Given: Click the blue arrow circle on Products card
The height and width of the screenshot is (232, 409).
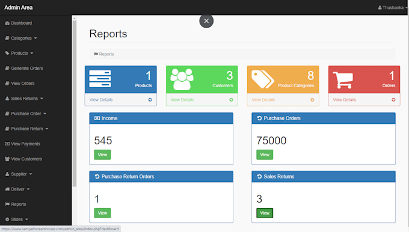Looking at the screenshot, I should click(x=150, y=100).
